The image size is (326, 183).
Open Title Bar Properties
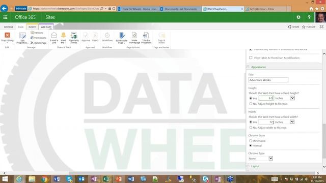146,38
